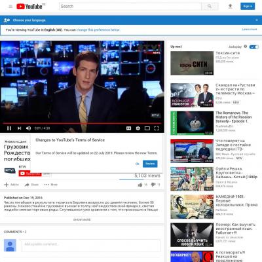Enter fullscreen mode in the player
This screenshot has height=262, width=262.
click(157, 128)
